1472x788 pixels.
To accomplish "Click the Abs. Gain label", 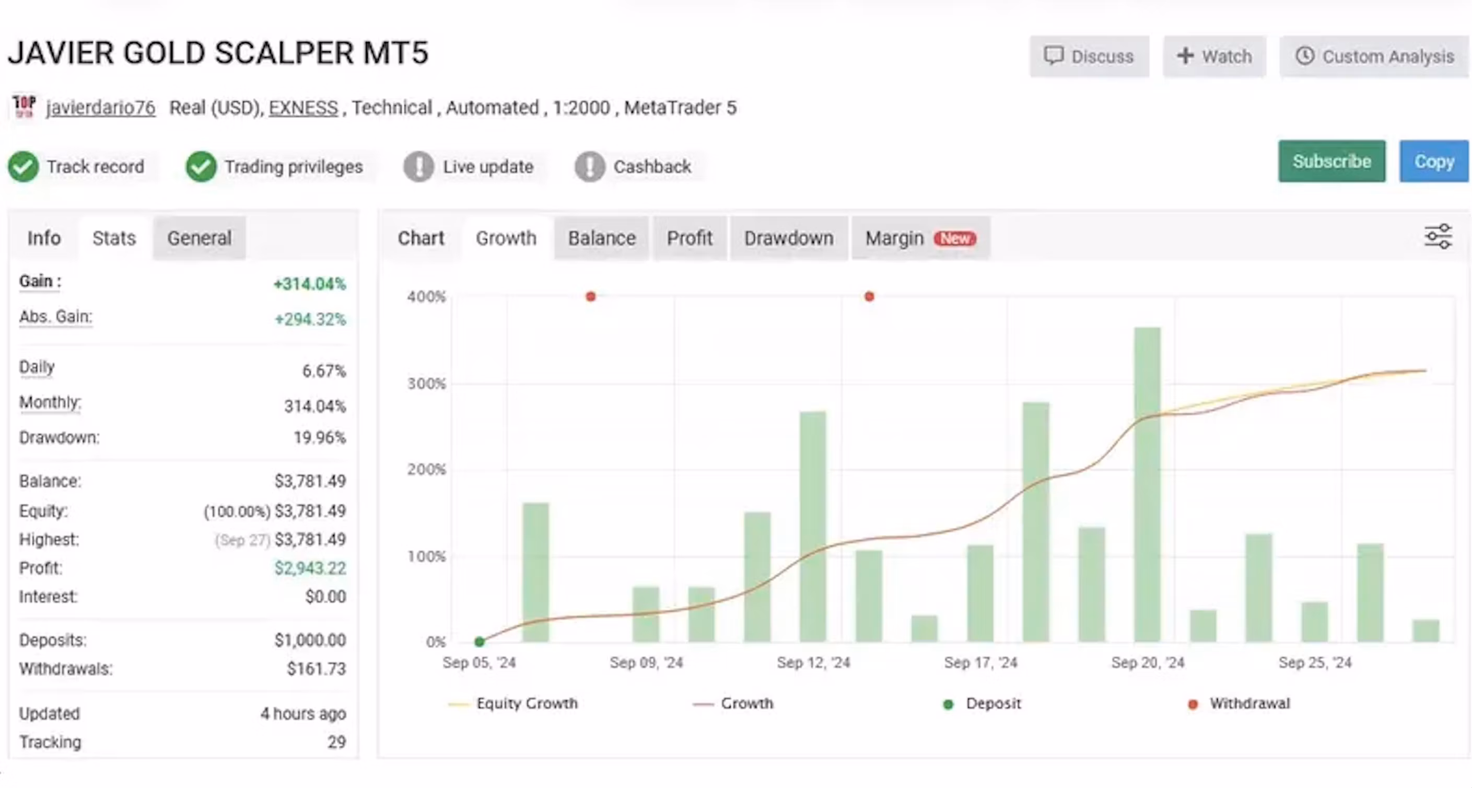I will click(55, 317).
